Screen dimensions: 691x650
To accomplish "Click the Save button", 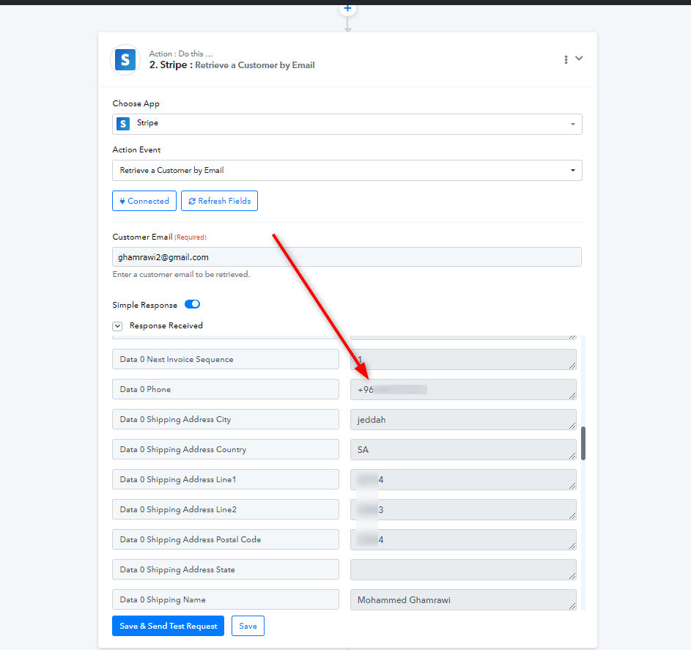I will tap(248, 626).
